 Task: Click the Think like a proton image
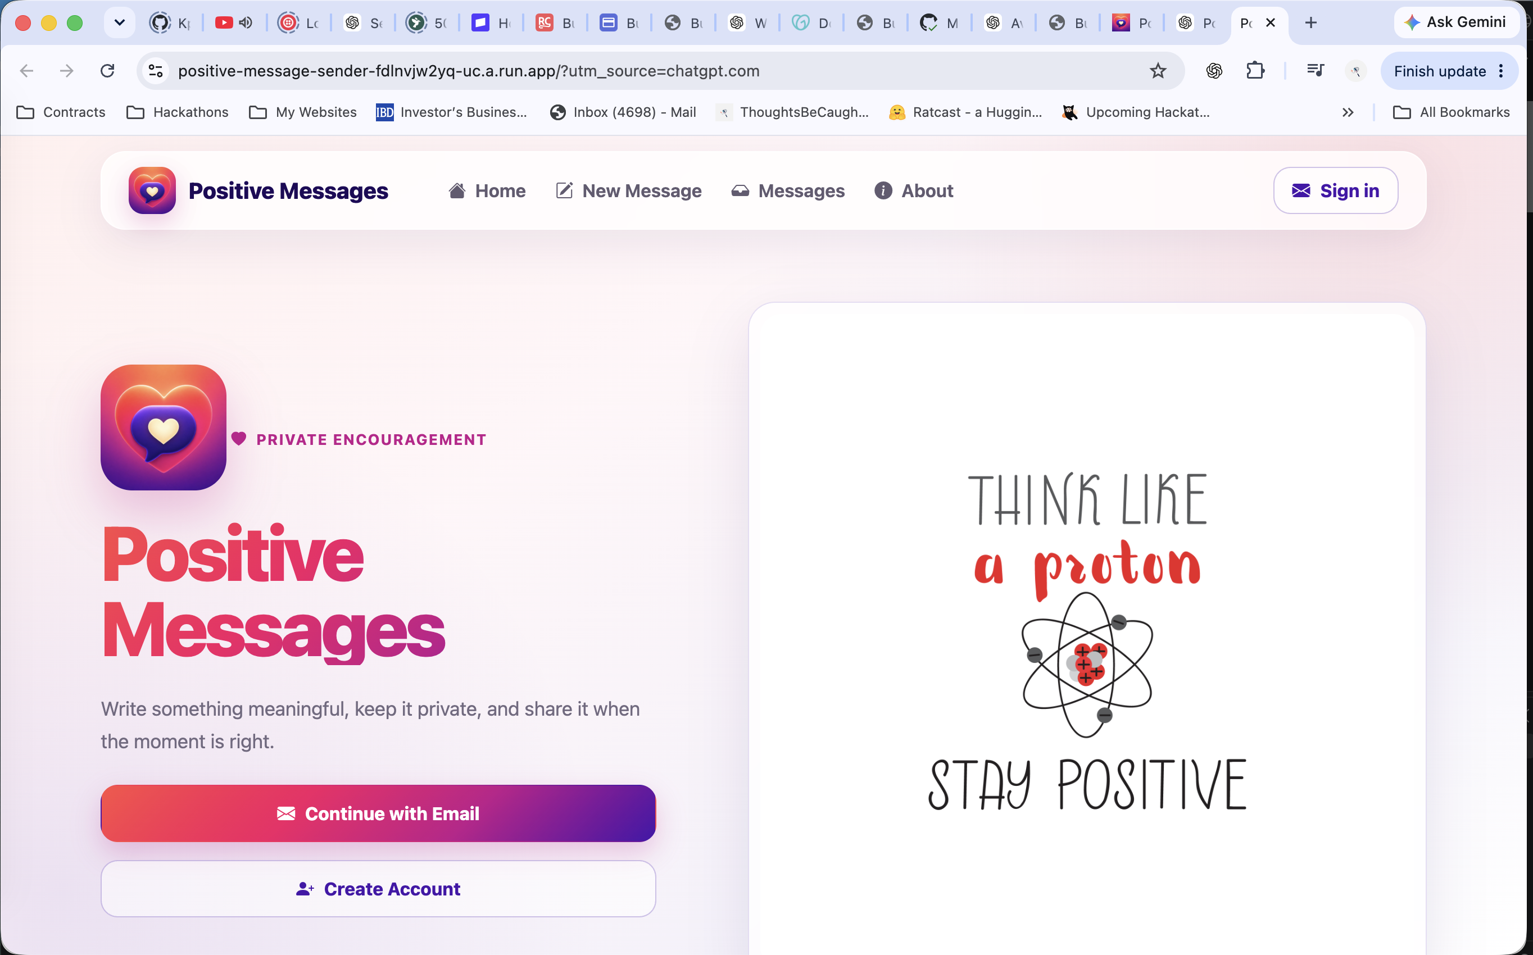(x=1086, y=641)
